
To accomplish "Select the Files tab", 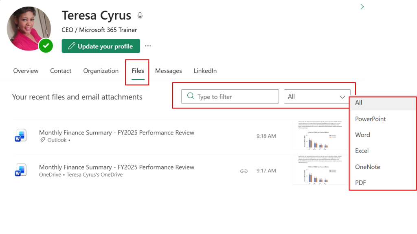I will pyautogui.click(x=138, y=71).
